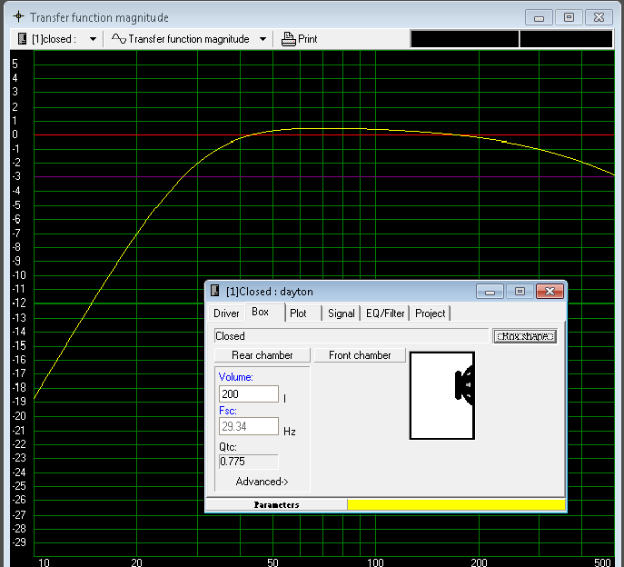This screenshot has width=624, height=567.
Task: Click the Rear chamber button
Action: click(x=262, y=355)
